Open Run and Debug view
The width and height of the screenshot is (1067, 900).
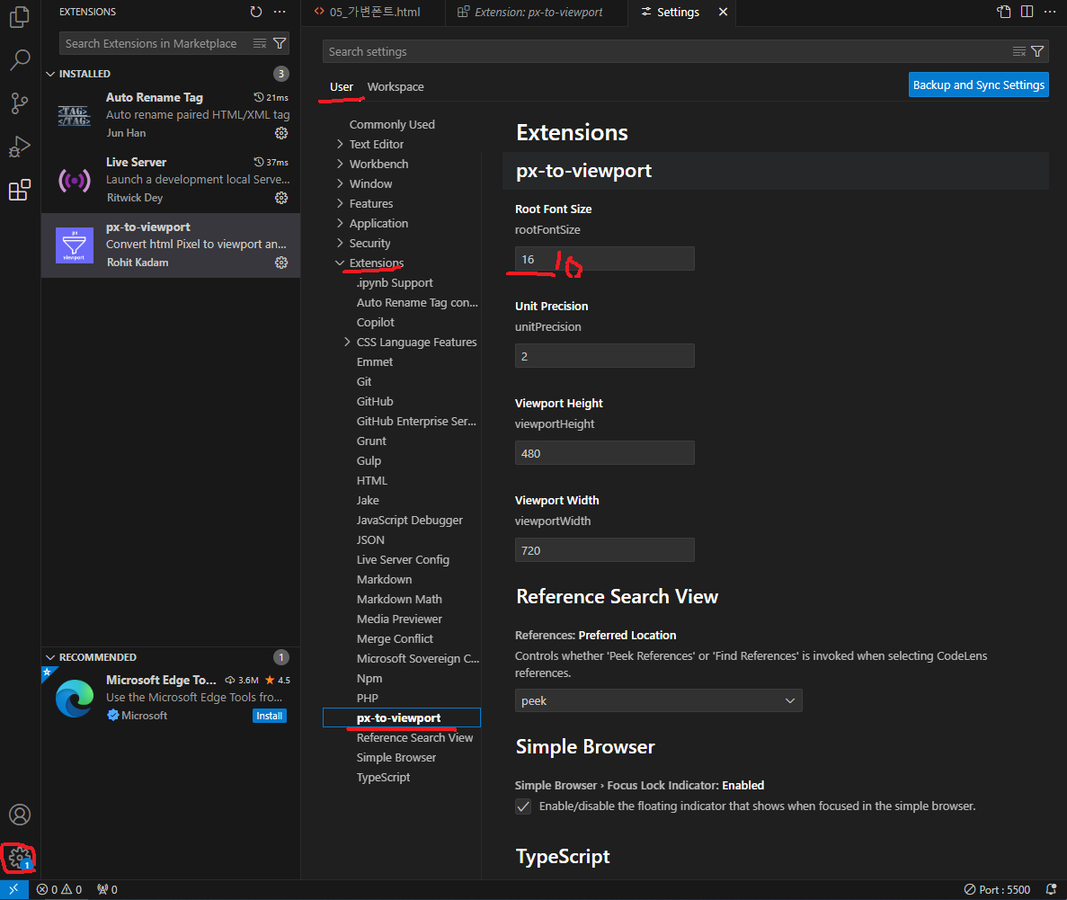click(x=20, y=147)
